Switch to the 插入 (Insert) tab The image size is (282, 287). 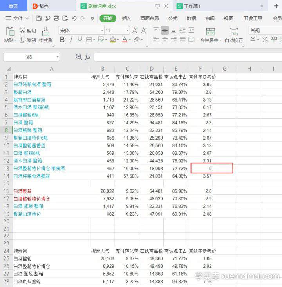(127, 18)
